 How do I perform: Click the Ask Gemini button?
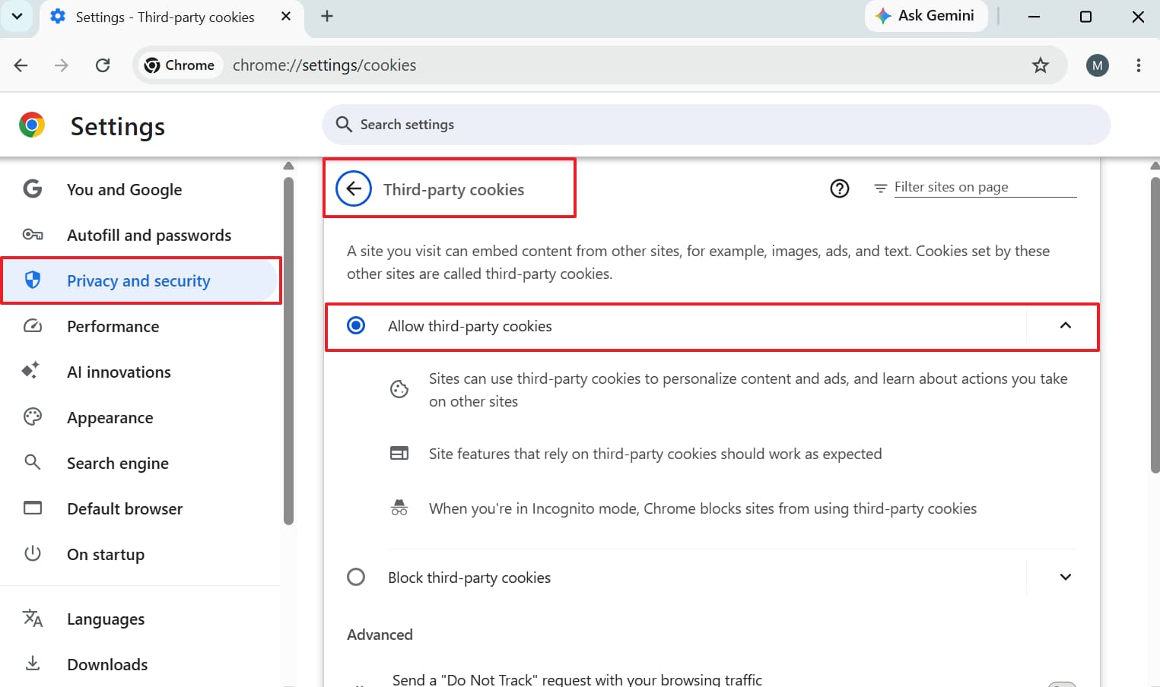pyautogui.click(x=926, y=16)
